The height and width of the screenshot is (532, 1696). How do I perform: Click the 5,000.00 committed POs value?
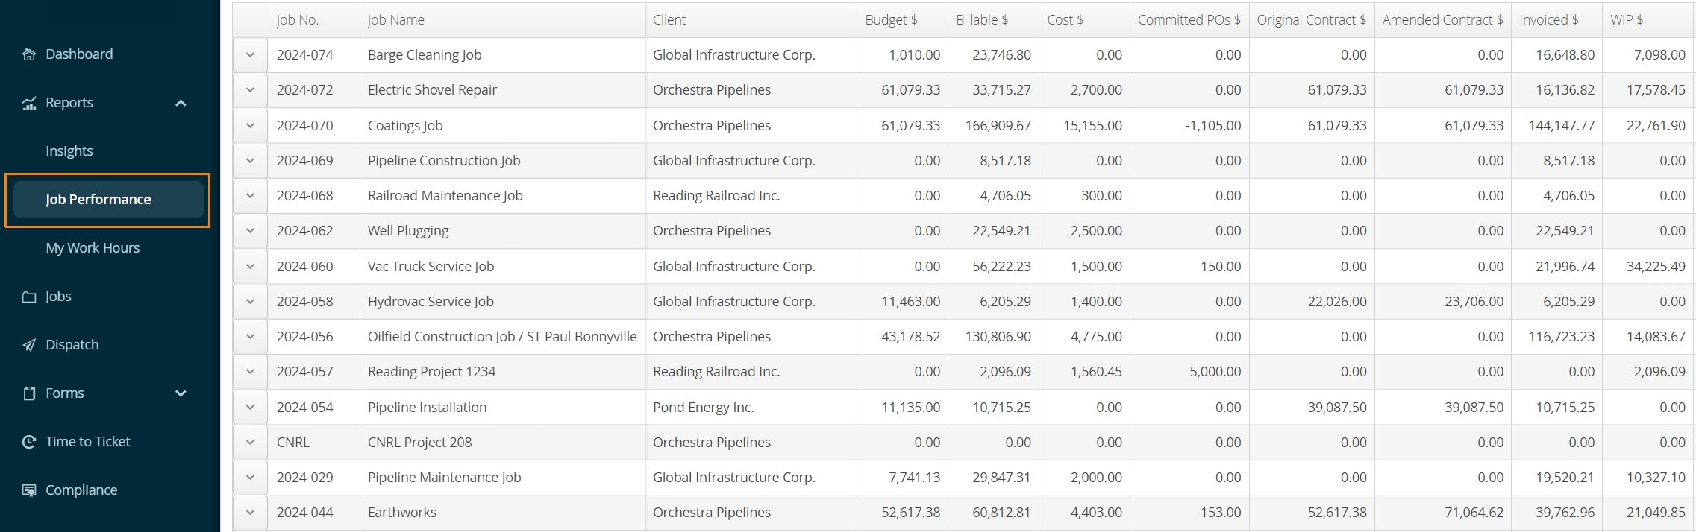[x=1215, y=372]
